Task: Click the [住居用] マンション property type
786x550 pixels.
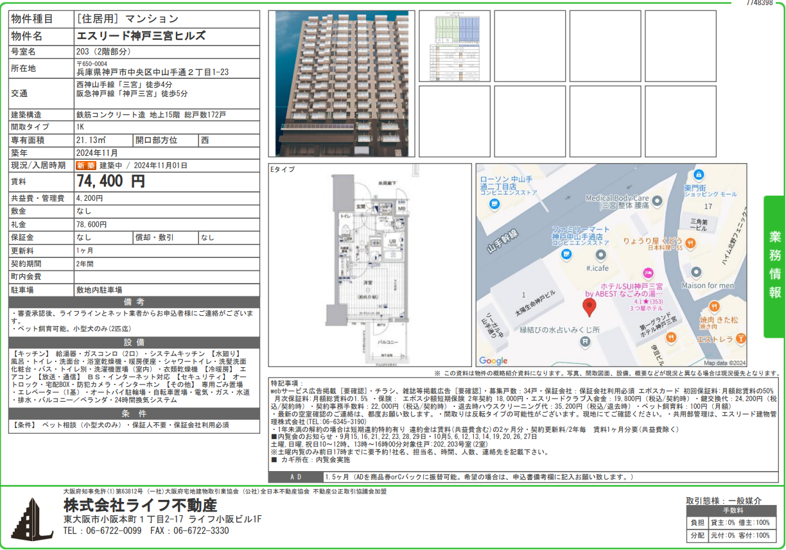Action: (127, 19)
